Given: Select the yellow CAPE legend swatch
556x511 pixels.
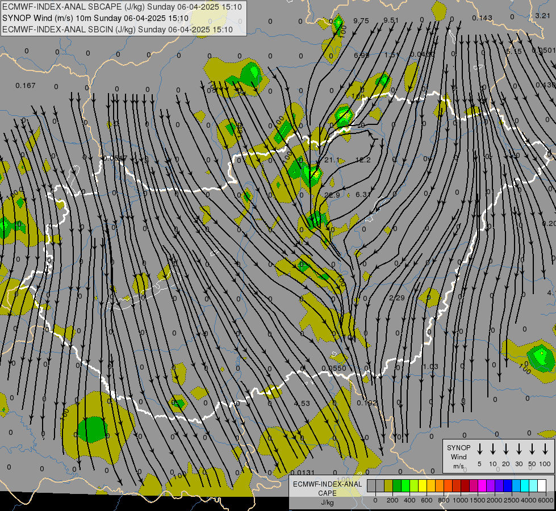Looking at the screenshot, I should point(423,485).
